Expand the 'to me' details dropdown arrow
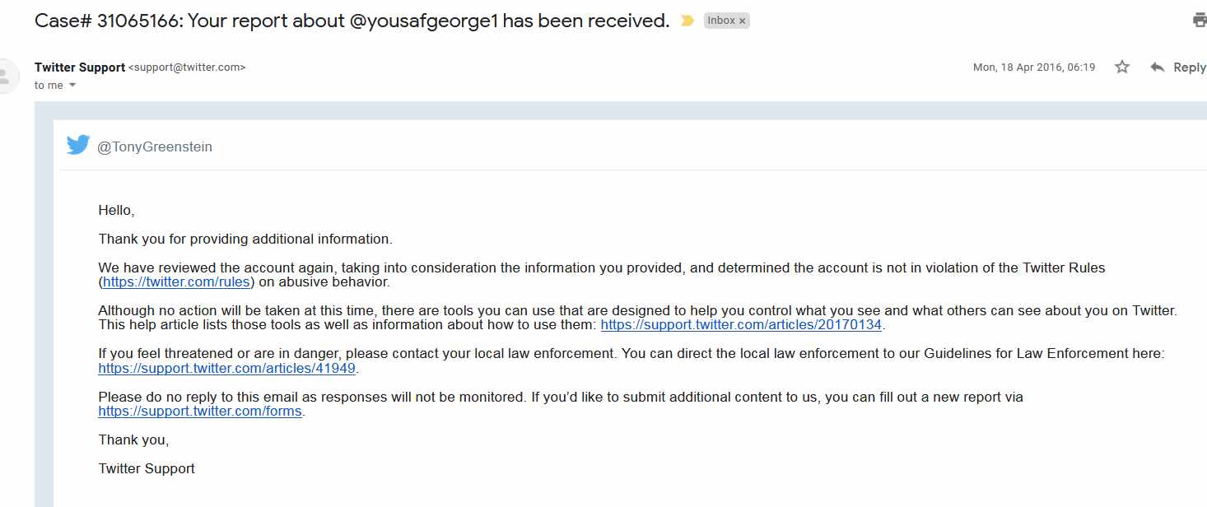 (72, 86)
